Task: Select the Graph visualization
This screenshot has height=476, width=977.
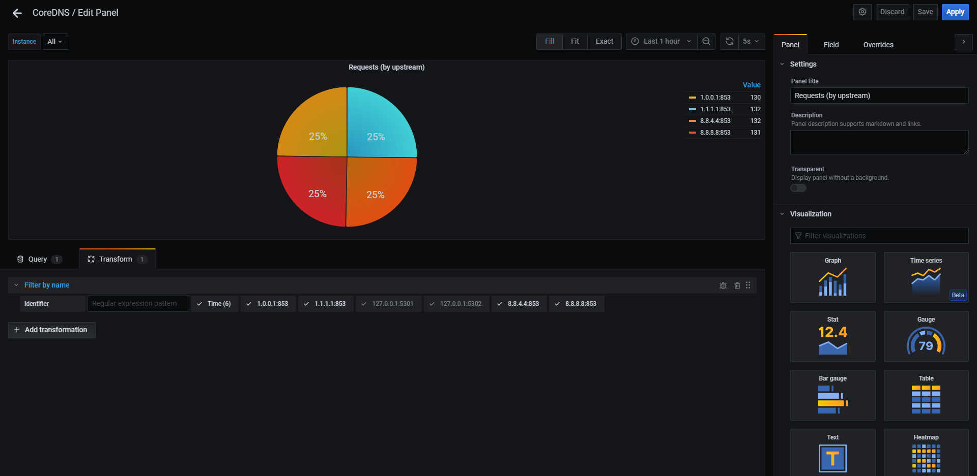Action: (x=833, y=277)
